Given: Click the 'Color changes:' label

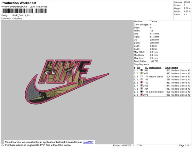Looking at the screenshot, I should point(141,25).
